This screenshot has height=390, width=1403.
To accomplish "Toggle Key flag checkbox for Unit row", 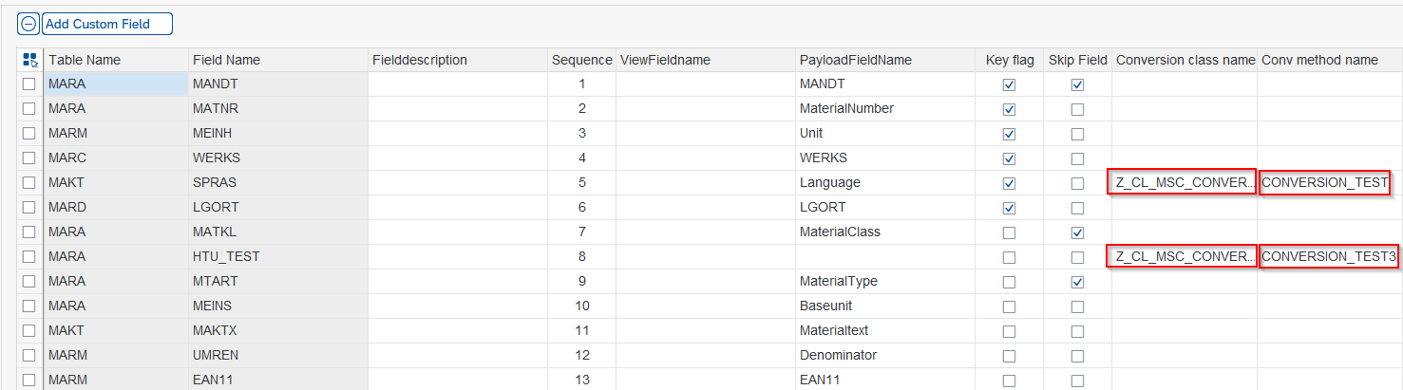I will pyautogui.click(x=1009, y=134).
